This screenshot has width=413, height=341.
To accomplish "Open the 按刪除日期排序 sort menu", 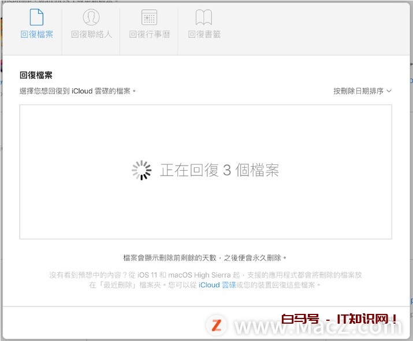I will tap(358, 91).
